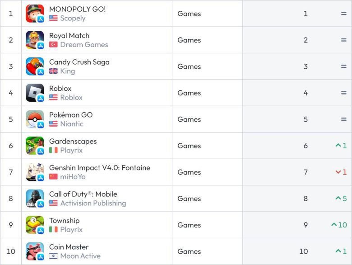Select the Candy Crush Saga icon
The image size is (352, 265).
pyautogui.click(x=35, y=66)
